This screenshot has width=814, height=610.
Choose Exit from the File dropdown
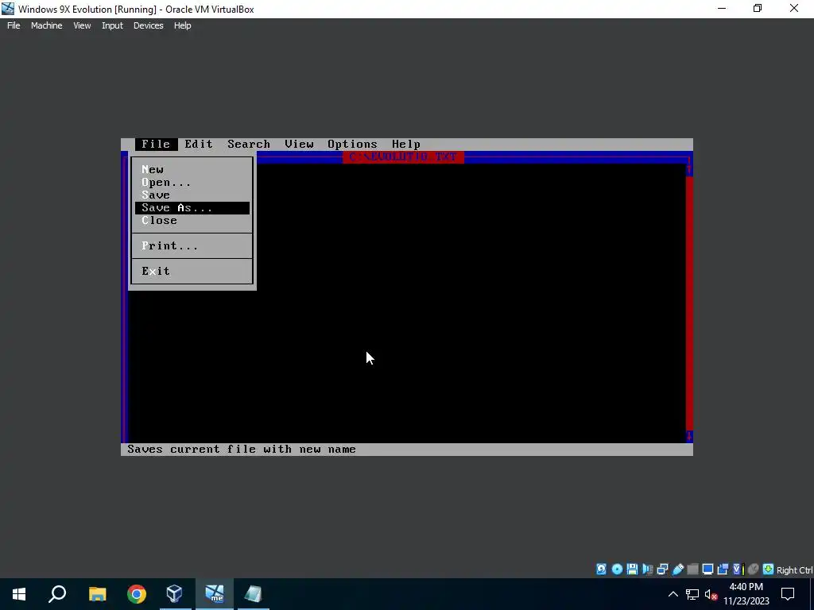(192, 272)
